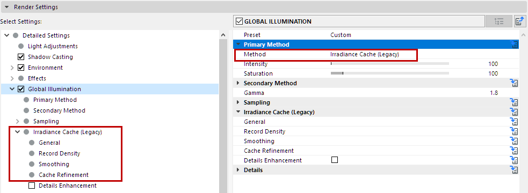Screen dimensions: 528x193
Task: Click parameter icon on Irradiance Cache (Legacy) header
Action: pos(514,112)
